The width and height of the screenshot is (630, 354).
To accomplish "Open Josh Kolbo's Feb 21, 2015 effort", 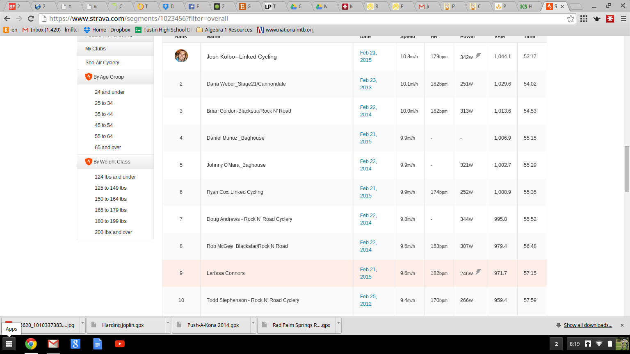I will 368,57.
